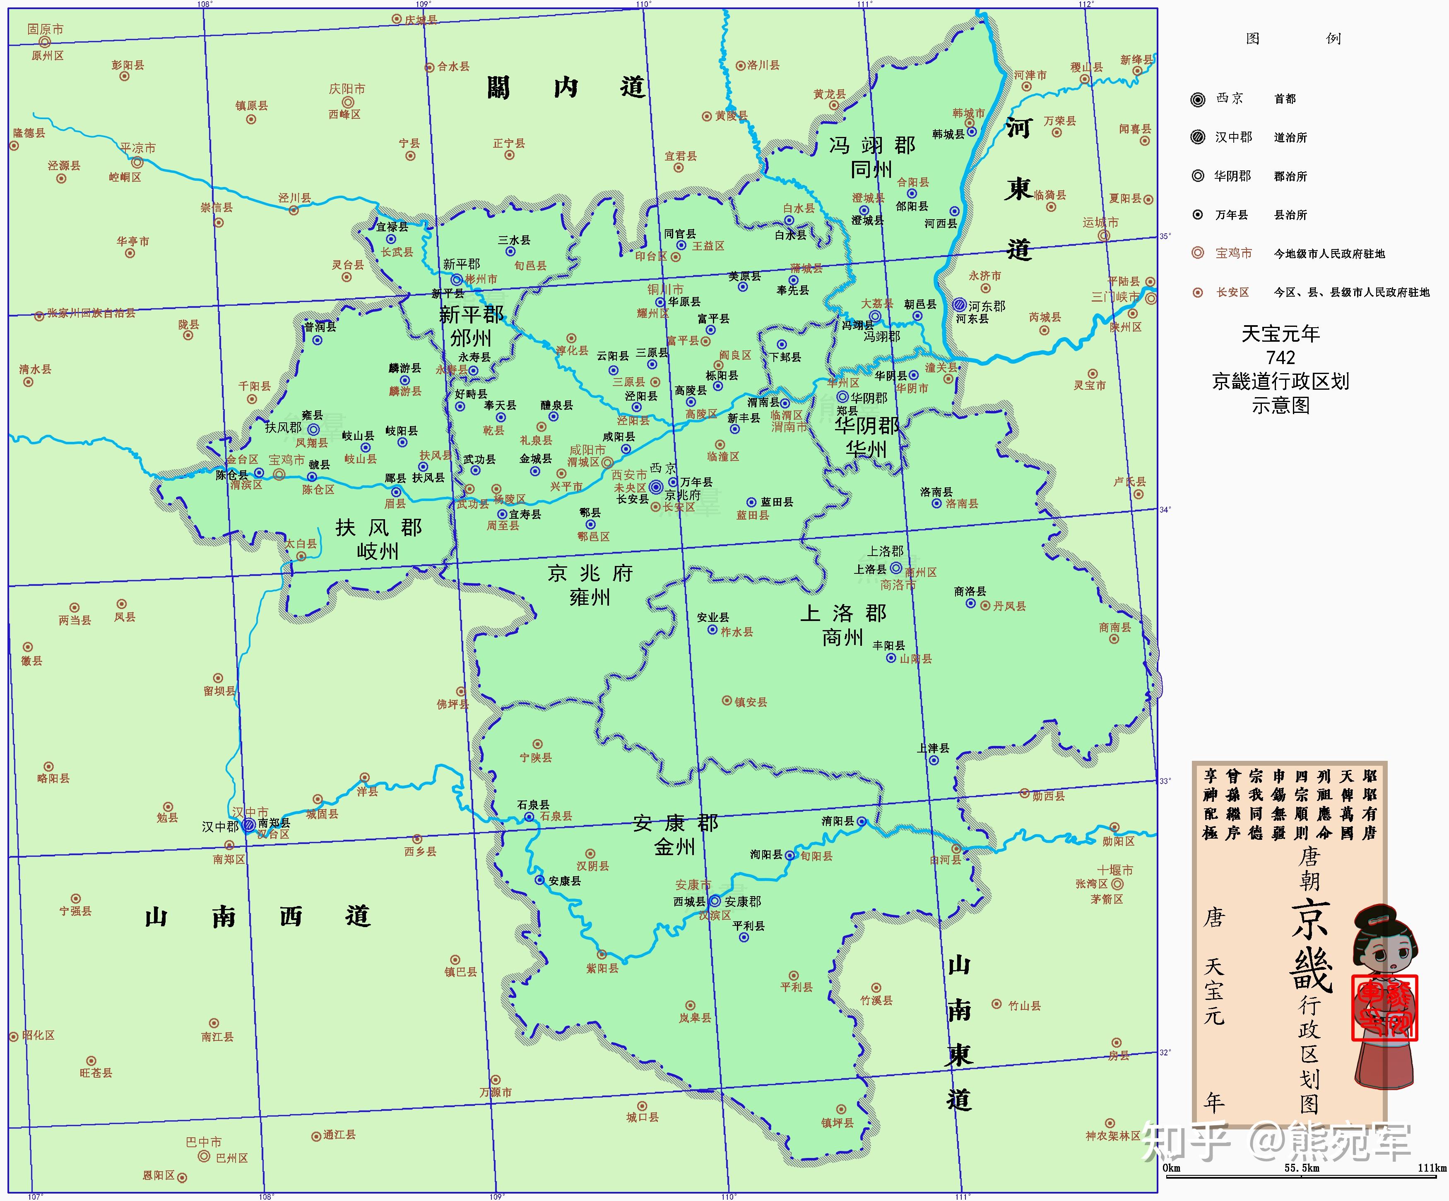Click the 商洛县 county-seat marker

click(971, 604)
